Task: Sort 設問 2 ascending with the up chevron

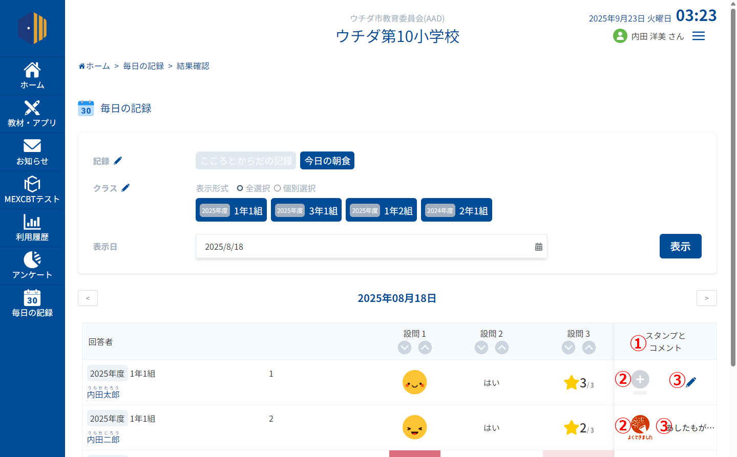Action: pyautogui.click(x=502, y=348)
